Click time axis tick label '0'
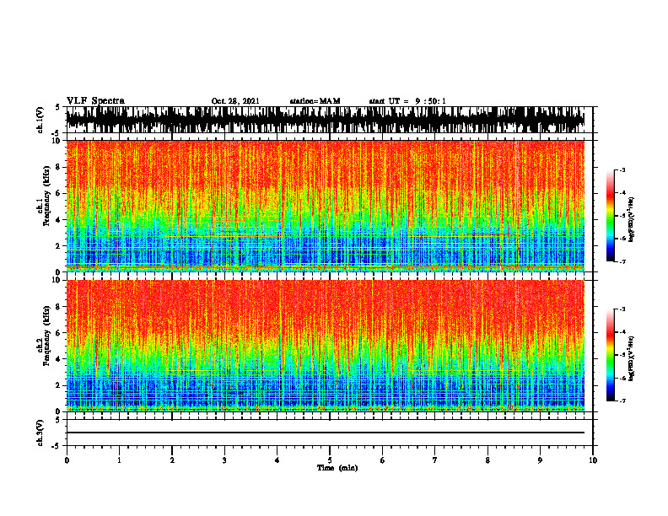The width and height of the screenshot is (668, 516). coord(67,460)
